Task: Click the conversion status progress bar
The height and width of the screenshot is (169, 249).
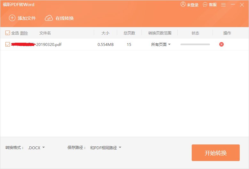Action: coord(195,44)
